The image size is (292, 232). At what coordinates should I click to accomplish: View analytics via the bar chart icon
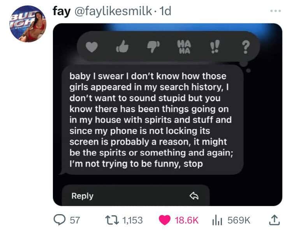[x=217, y=220]
